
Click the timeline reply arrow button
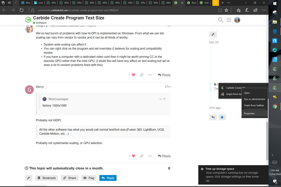[x=213, y=117]
